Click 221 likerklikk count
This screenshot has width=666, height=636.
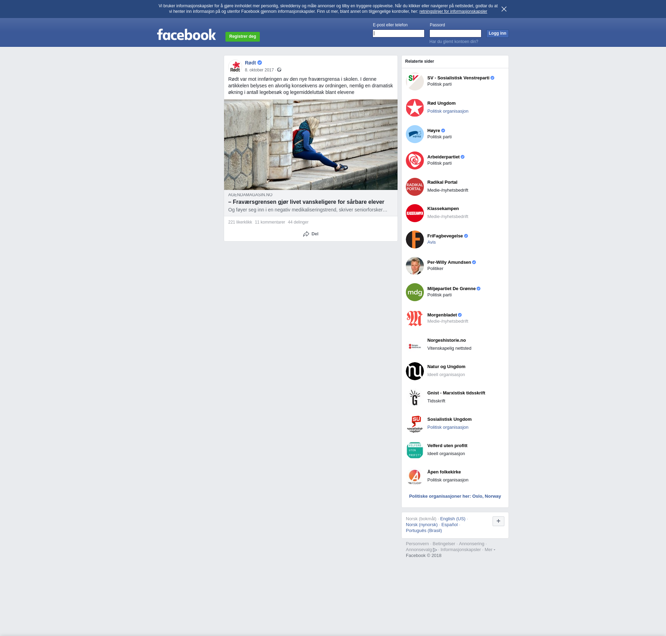click(x=240, y=222)
